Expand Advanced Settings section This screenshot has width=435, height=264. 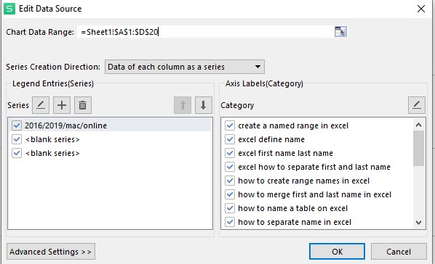pos(51,252)
